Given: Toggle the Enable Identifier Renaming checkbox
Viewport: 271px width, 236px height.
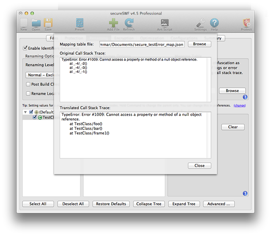Looking at the screenshot, I should click(25, 48).
